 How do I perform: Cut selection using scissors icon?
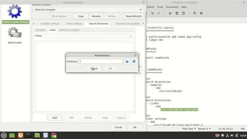pos(170,14)
